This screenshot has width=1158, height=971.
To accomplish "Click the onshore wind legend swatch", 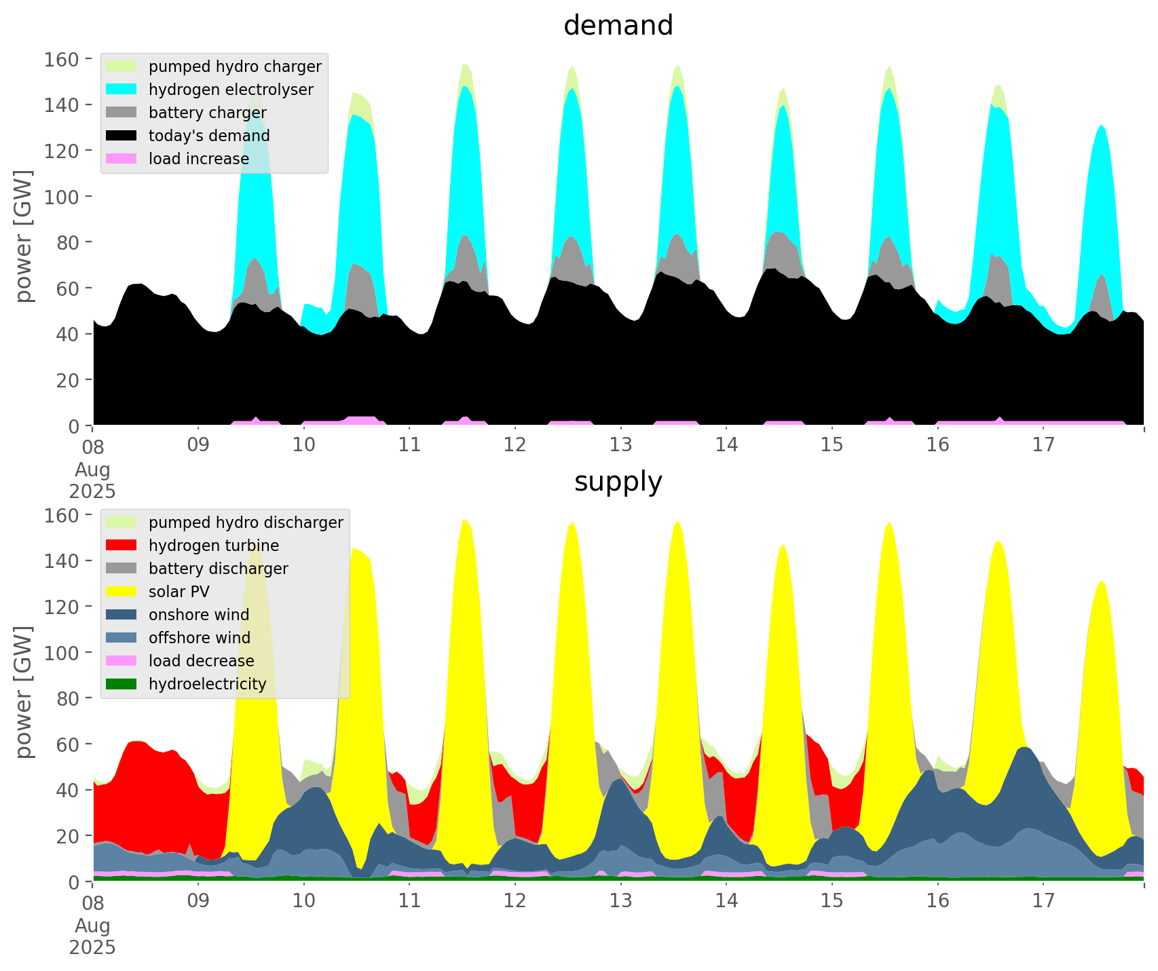I will point(122,615).
